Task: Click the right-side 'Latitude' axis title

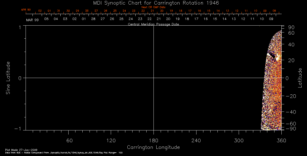Action: point(300,78)
